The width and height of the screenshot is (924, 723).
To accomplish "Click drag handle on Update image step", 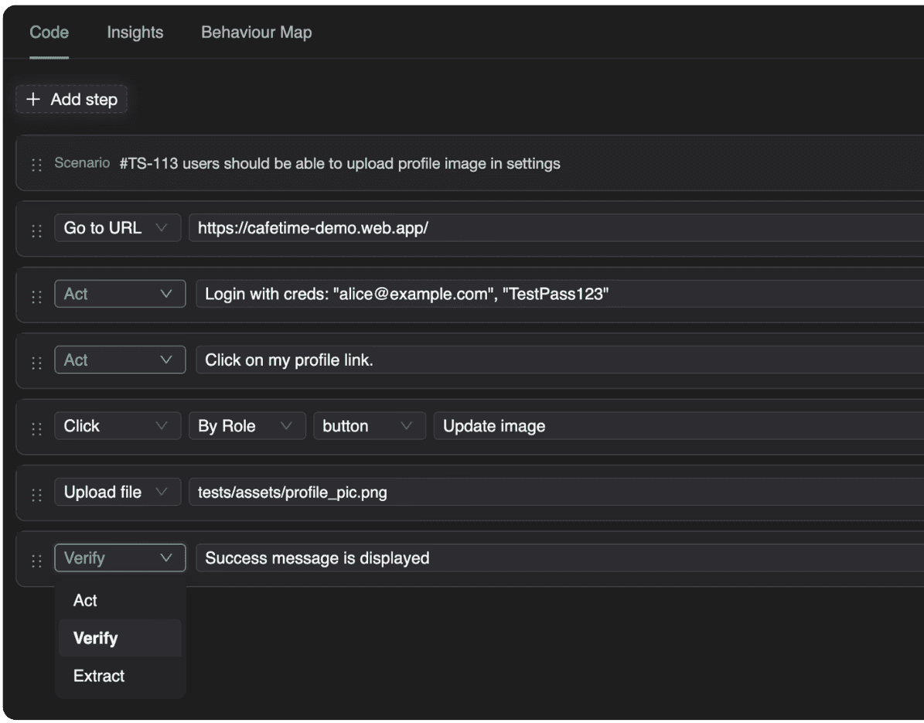I will click(36, 429).
